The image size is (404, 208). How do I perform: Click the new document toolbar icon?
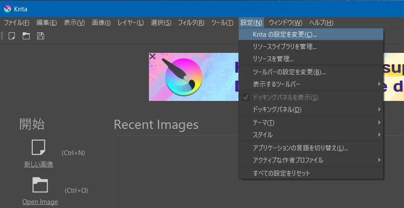[x=12, y=36]
